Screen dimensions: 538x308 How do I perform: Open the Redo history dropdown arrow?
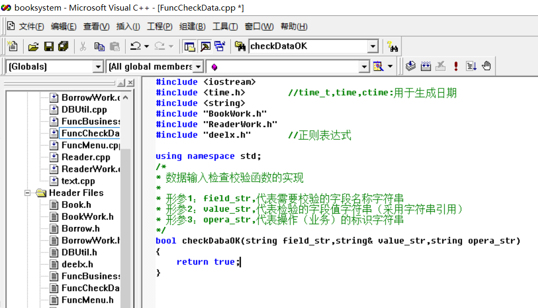(x=171, y=46)
